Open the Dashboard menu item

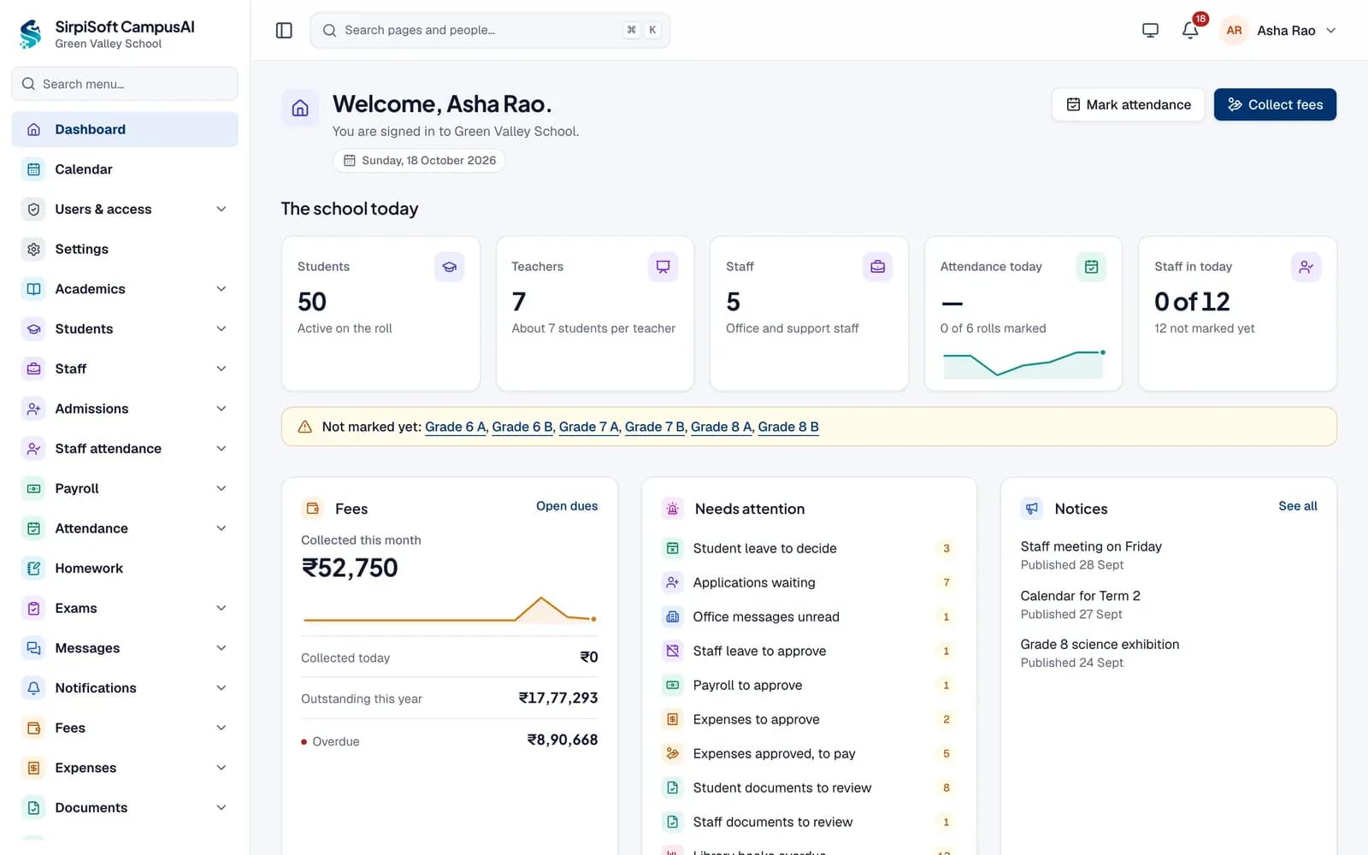125,129
